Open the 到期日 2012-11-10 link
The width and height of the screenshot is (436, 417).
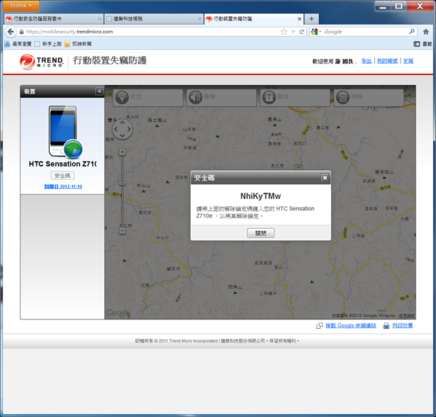click(x=63, y=186)
